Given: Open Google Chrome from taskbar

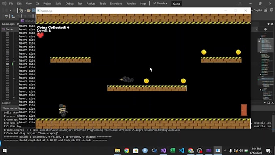Looking at the screenshot, I should tap(127, 151).
